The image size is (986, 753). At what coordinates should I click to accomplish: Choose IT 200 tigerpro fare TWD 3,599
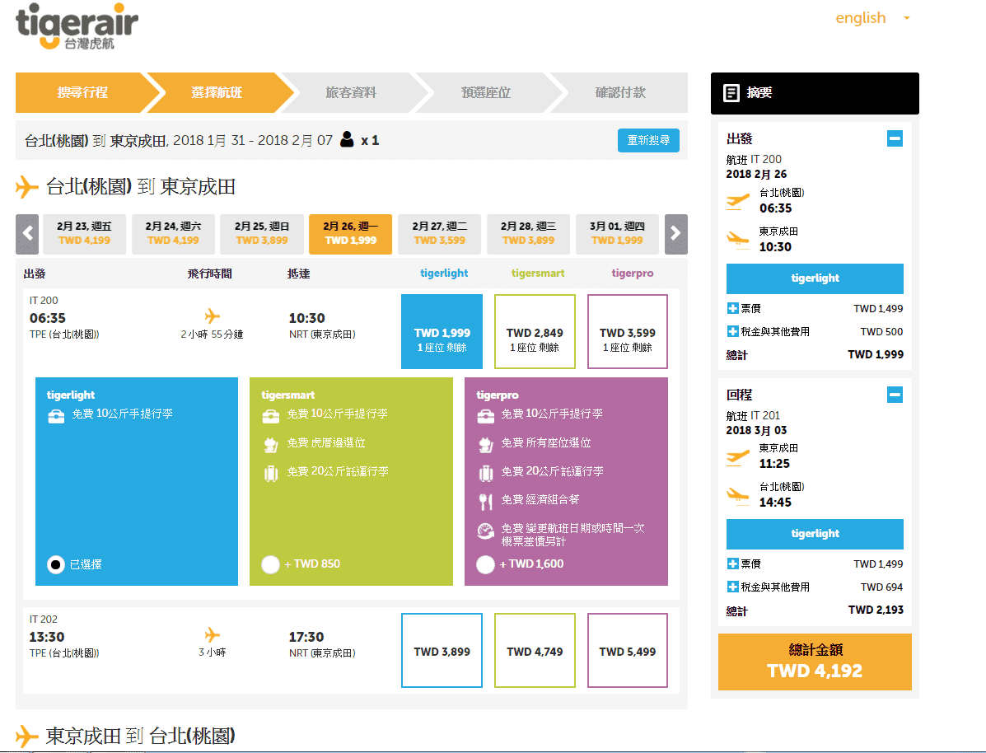pos(628,331)
